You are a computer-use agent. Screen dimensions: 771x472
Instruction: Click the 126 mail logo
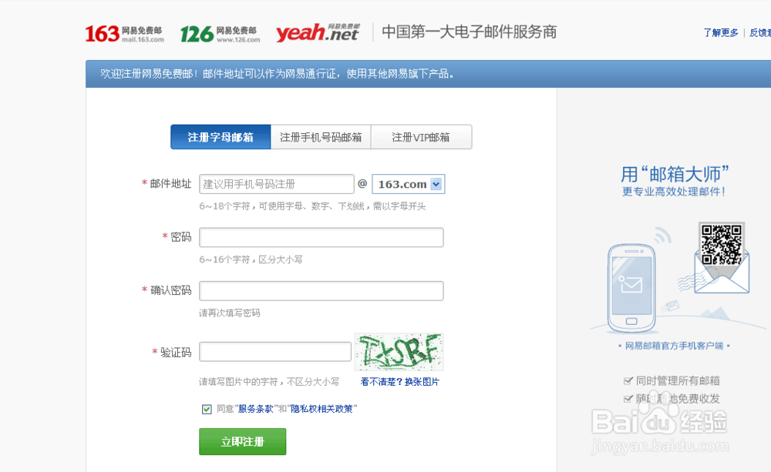click(x=220, y=33)
